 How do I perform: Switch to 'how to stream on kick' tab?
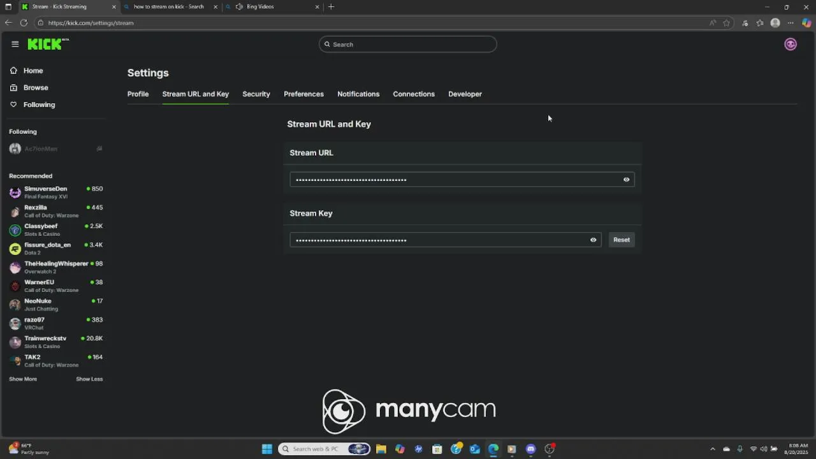pyautogui.click(x=169, y=7)
